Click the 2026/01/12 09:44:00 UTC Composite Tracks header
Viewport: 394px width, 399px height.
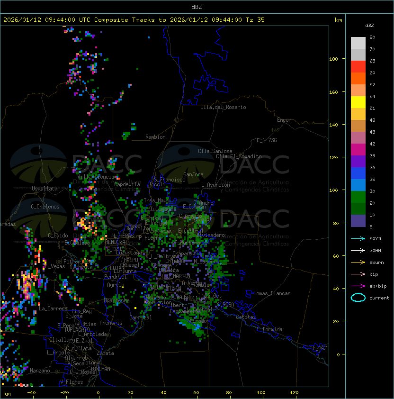point(134,20)
